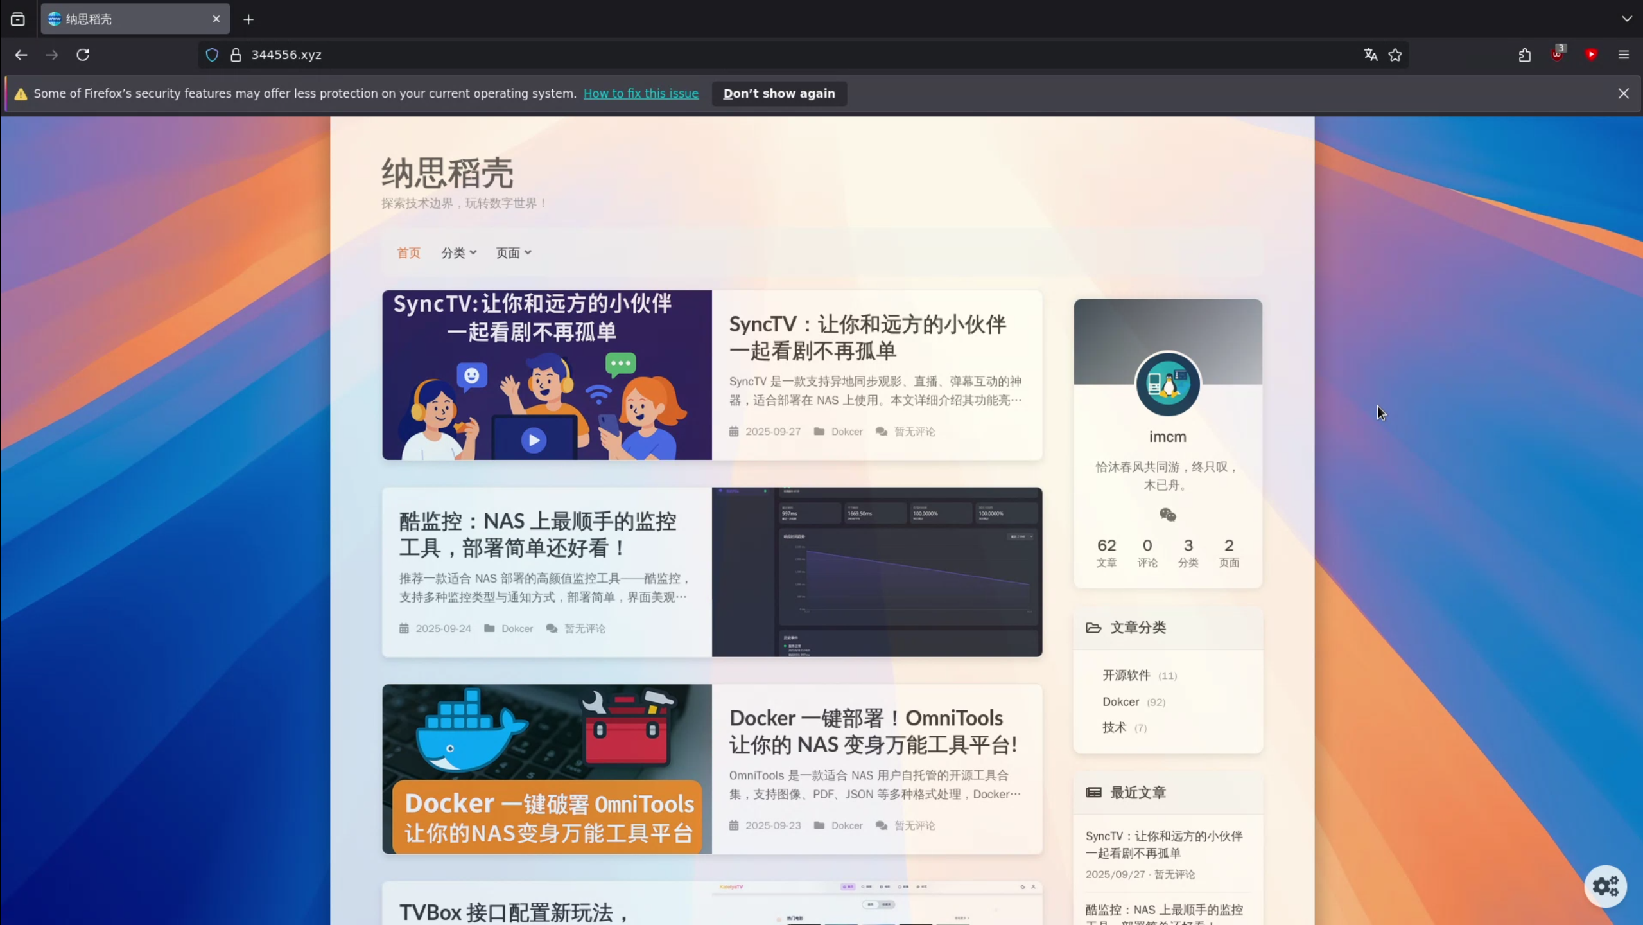Bookmark this page with the star icon

[x=1395, y=55]
